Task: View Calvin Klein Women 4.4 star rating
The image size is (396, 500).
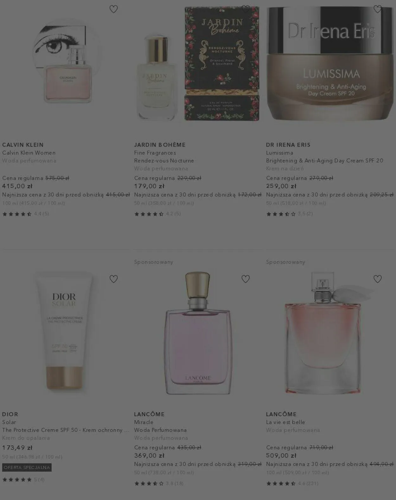Action: 26,214
